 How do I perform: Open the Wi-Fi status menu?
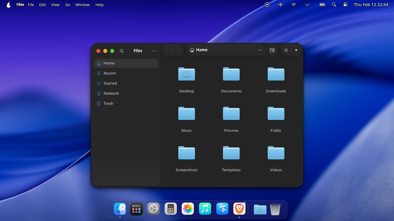point(294,5)
